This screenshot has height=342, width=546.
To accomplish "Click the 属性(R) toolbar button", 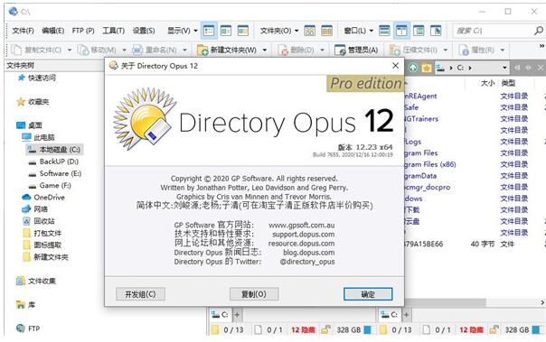I will (476, 50).
